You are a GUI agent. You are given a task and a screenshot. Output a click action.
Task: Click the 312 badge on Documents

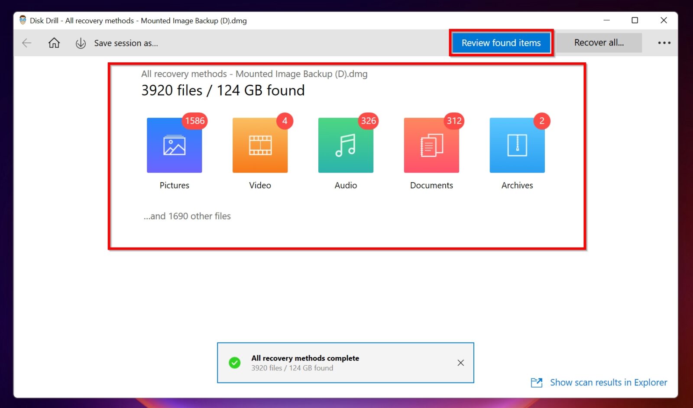tap(453, 121)
